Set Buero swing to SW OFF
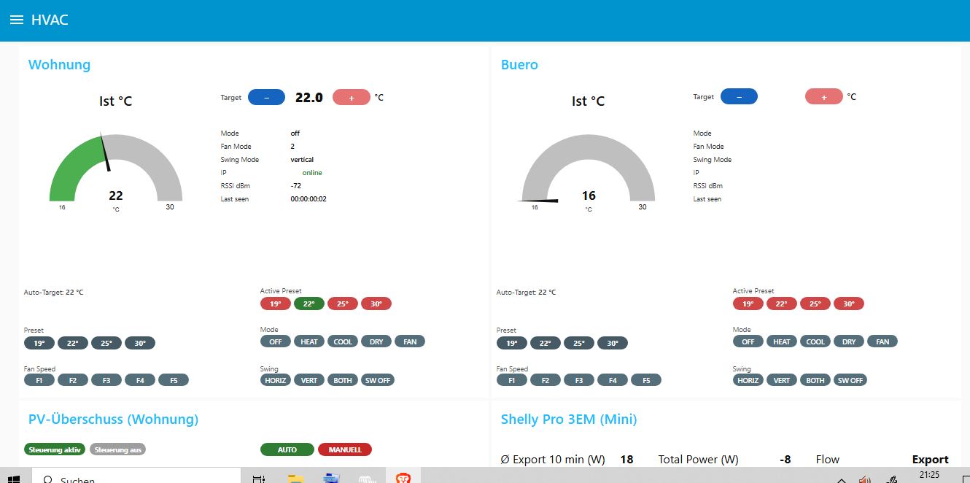The width and height of the screenshot is (970, 483). [x=850, y=380]
